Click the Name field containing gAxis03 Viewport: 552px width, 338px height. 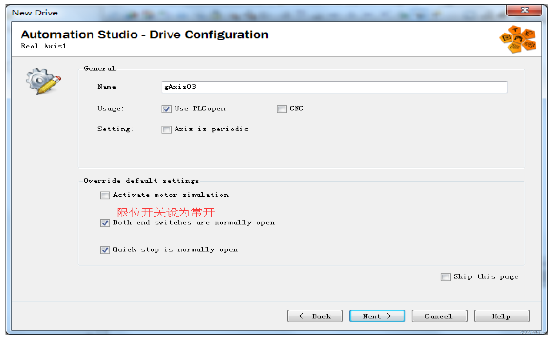click(334, 87)
